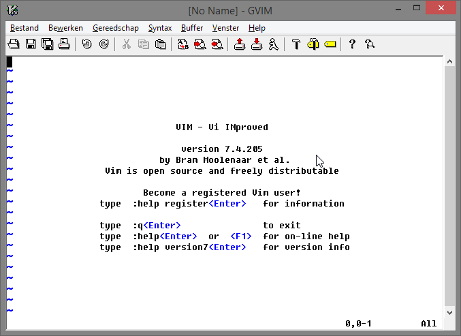Click the '<F1>' key text

click(241, 236)
